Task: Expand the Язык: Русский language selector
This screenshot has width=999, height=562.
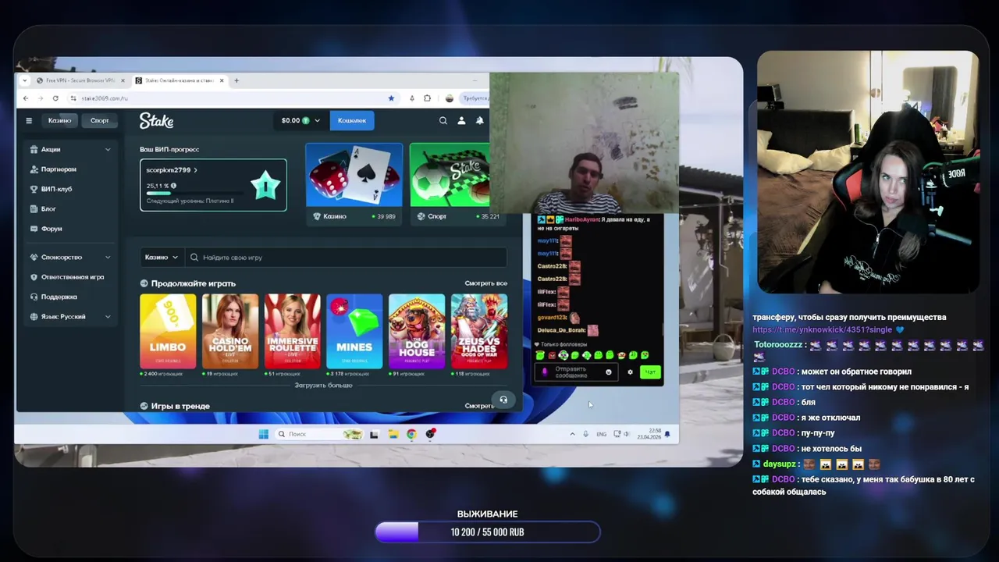Action: [x=71, y=317]
